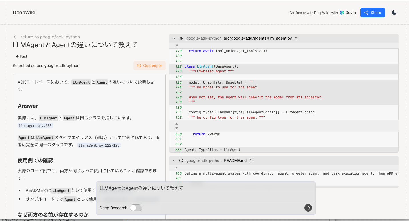Open google/adk-python link in README.md header
409x221 pixels.
tap(204, 161)
